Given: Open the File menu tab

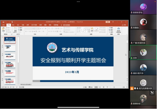Looking at the screenshot, I should (x=4, y=25).
